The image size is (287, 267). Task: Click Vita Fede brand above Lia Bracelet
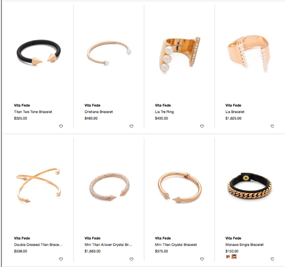click(x=233, y=105)
